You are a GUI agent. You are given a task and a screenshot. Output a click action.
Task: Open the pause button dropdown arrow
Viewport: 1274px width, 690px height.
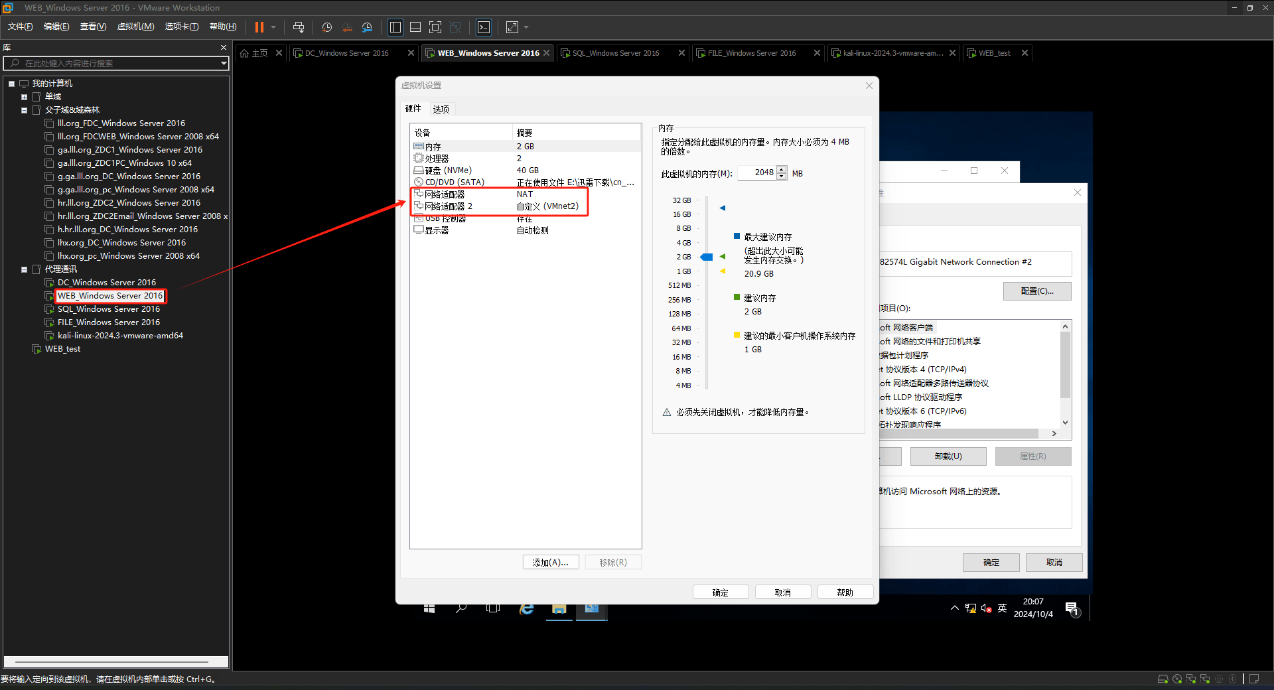(273, 27)
